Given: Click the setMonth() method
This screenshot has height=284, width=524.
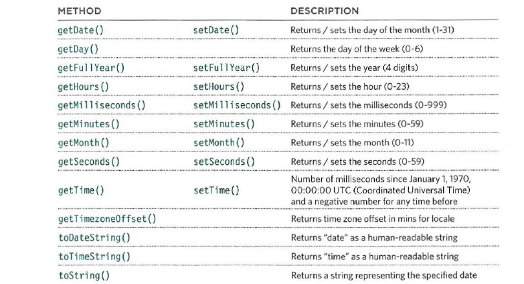Looking at the screenshot, I should pyautogui.click(x=219, y=143).
